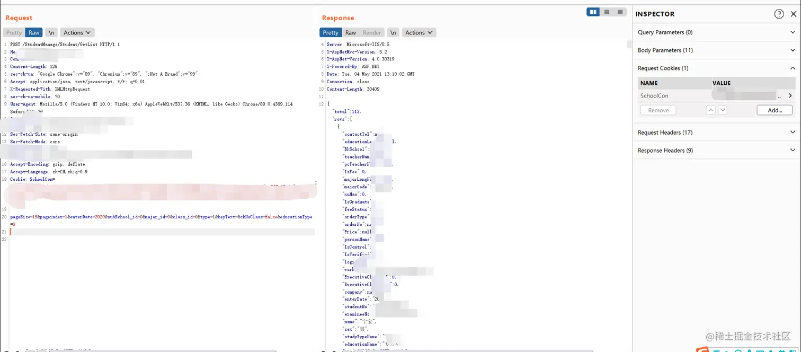Viewport: 801px width, 352px height.
Task: Click the Response pane title
Action: point(338,18)
